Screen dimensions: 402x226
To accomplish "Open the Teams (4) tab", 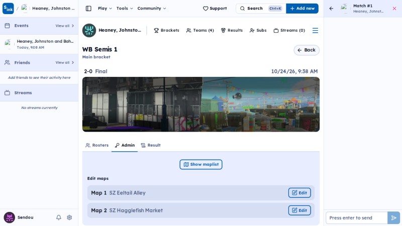I will 200,30.
